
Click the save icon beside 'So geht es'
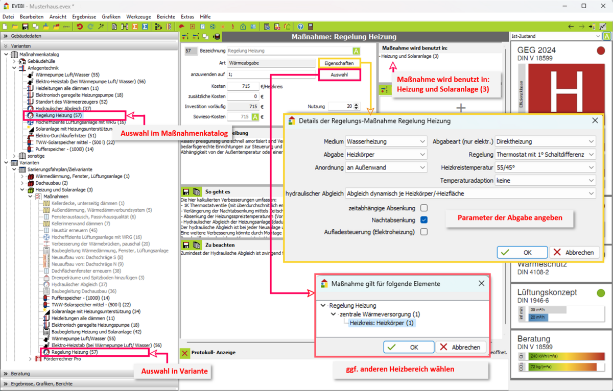[x=186, y=192]
